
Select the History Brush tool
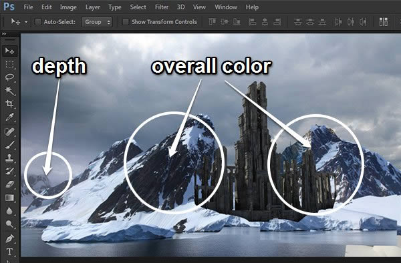(10, 171)
